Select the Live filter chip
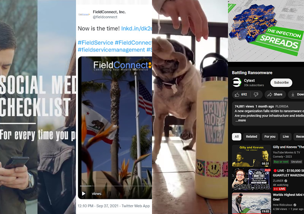The height and width of the screenshot is (214, 304). pos(286,137)
